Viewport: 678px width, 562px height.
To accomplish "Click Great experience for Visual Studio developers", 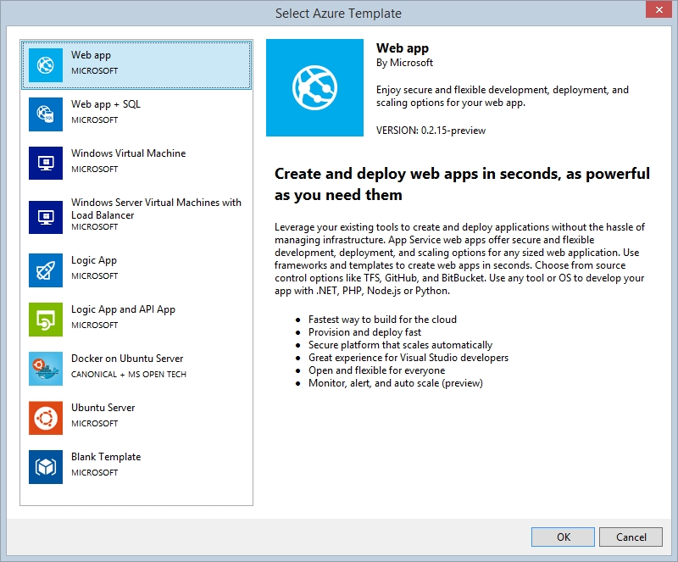I will coord(408,358).
